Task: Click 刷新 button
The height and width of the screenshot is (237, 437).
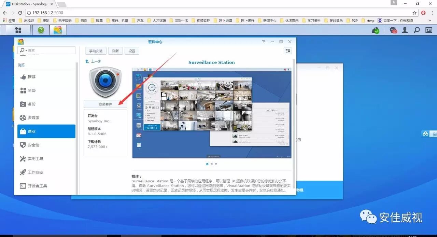Action: pyautogui.click(x=115, y=51)
